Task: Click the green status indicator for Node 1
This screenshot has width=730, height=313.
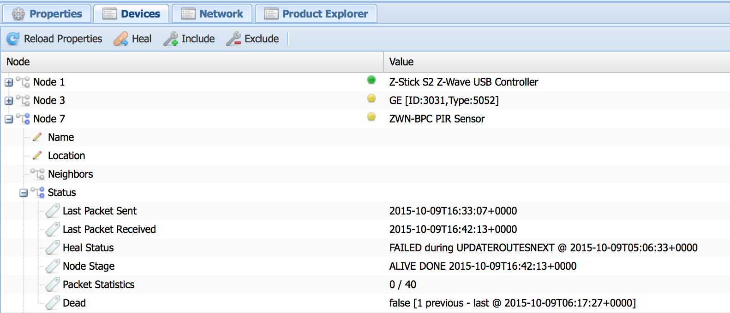Action: click(x=371, y=80)
